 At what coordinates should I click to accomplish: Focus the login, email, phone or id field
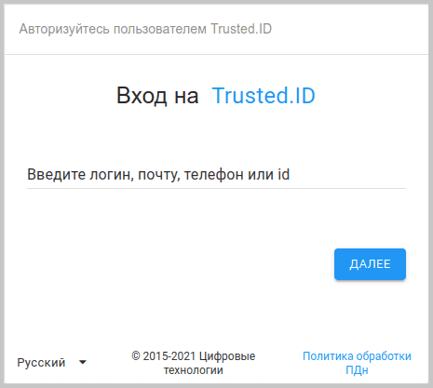[x=216, y=175]
